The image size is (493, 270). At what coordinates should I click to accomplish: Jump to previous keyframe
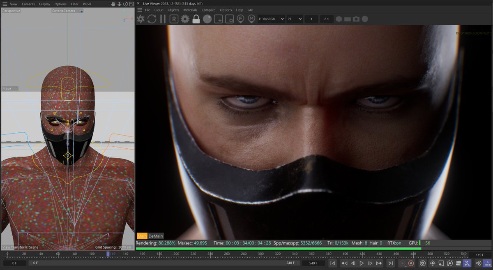coord(344,263)
